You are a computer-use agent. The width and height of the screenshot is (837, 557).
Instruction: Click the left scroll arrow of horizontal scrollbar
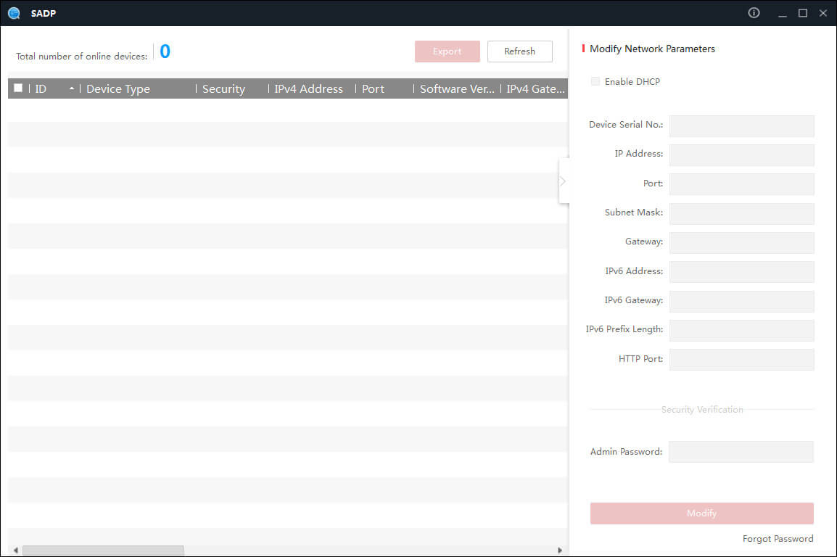click(15, 550)
